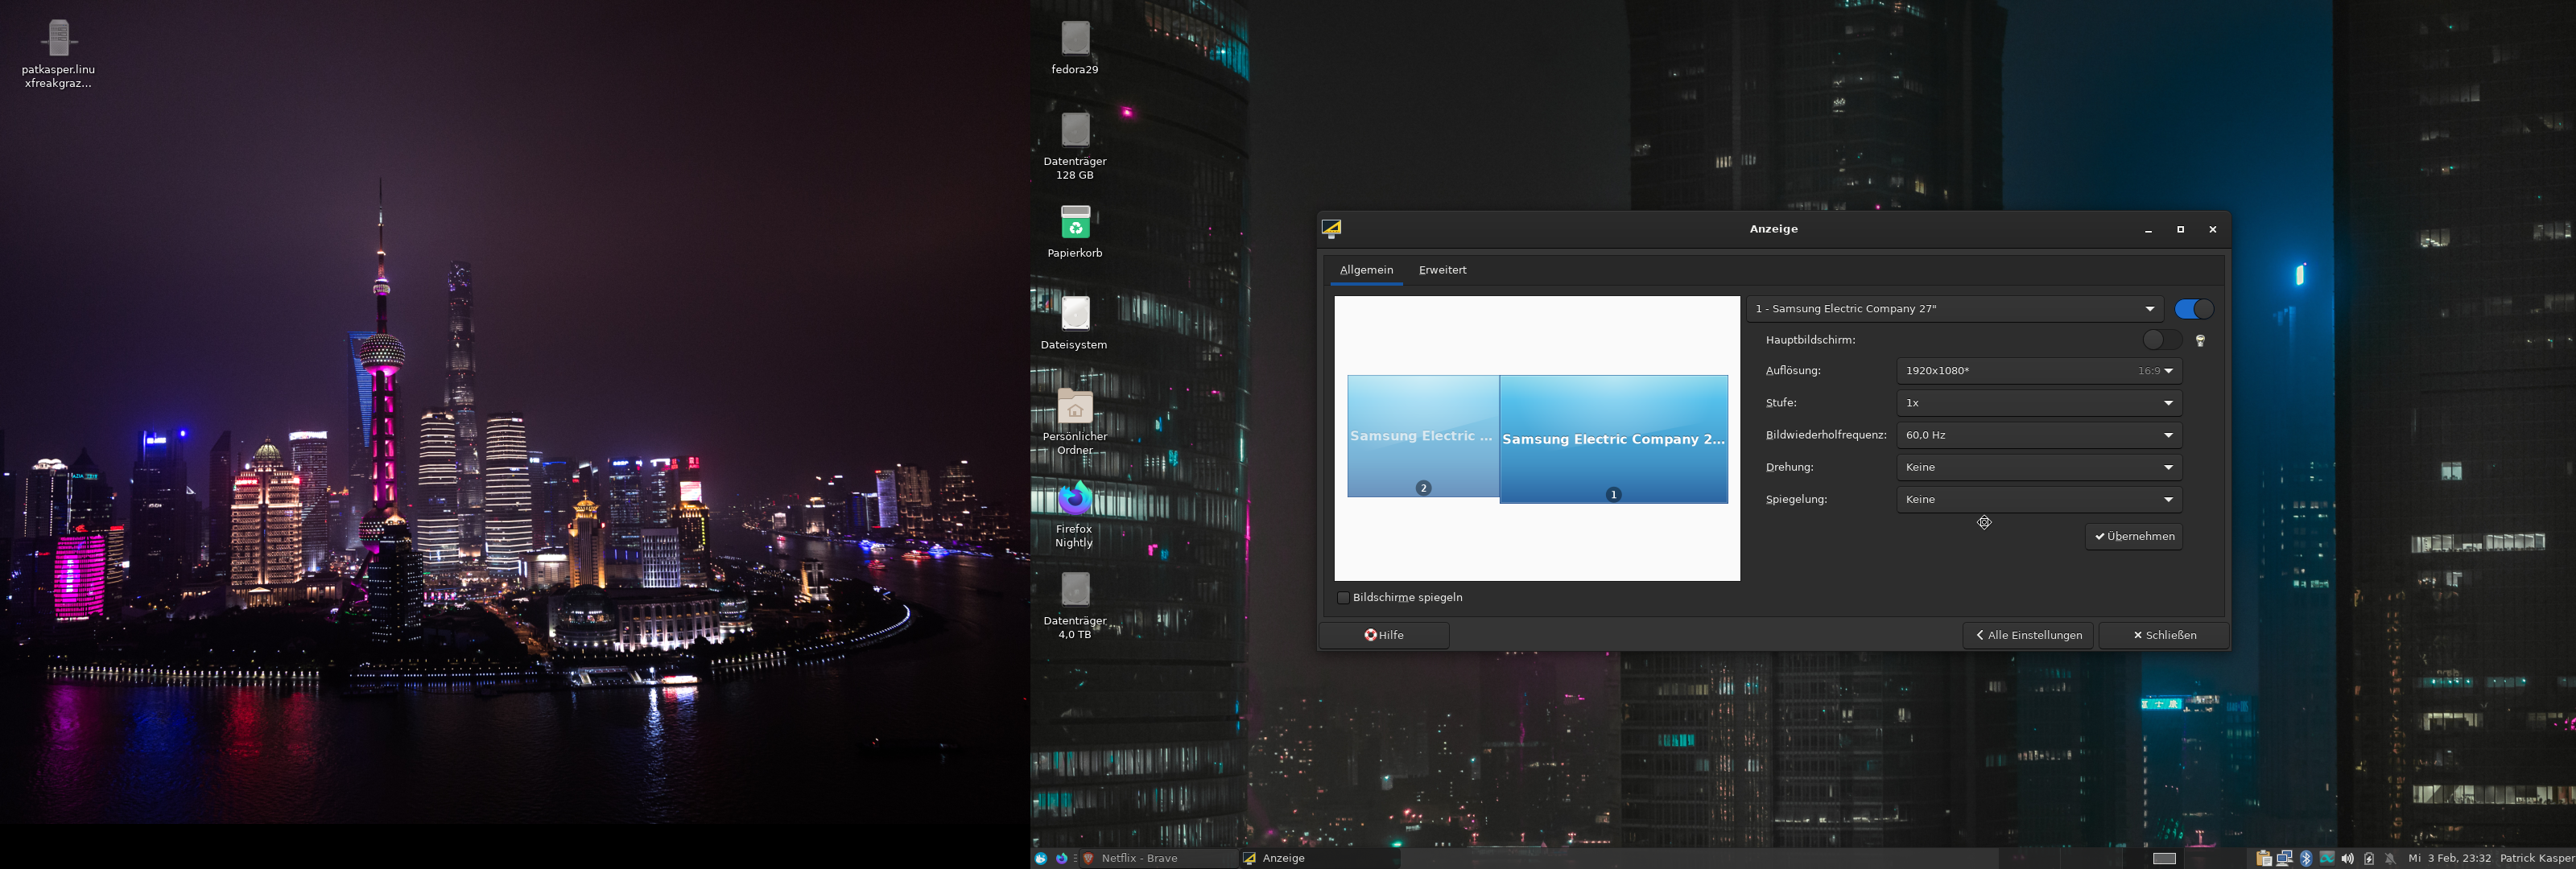Go back via Alle Einstellungen button
Image resolution: width=2576 pixels, height=869 pixels.
2028,635
